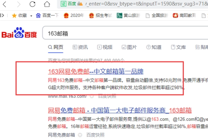208x138 pixels.
Task: Open the 招生考试 bookmark
Action: (101, 16)
